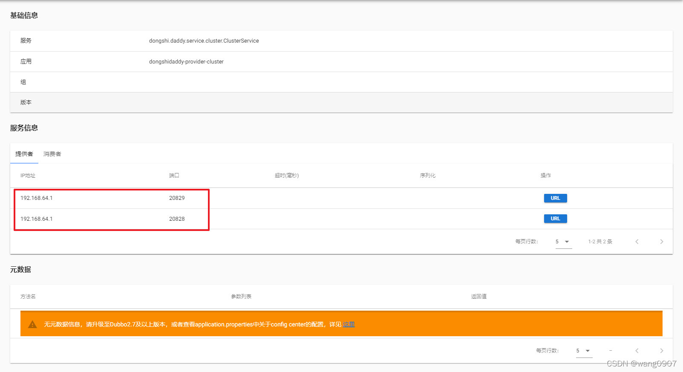
Task: Click the 元数据 section heading
Action: pyautogui.click(x=20, y=269)
